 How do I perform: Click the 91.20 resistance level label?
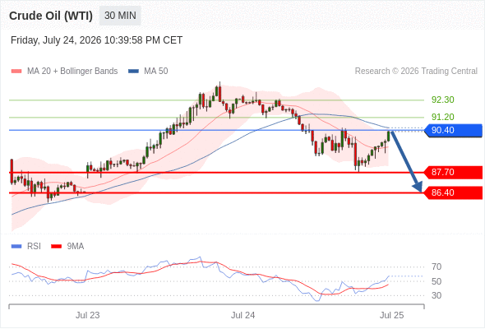pyautogui.click(x=443, y=117)
